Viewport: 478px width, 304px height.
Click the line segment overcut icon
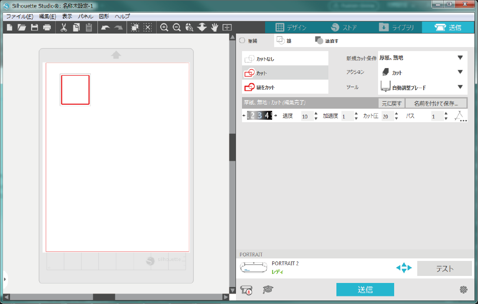[x=460, y=116]
